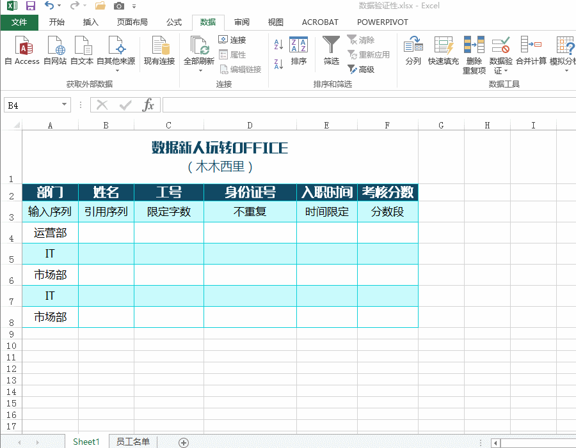Click the Edit Links (编辑链接) button
This screenshot has height=448, width=576.
coord(240,70)
